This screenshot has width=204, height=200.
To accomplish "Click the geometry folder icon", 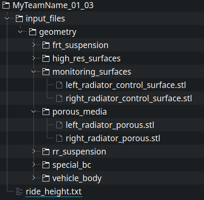I will click(x=33, y=32).
